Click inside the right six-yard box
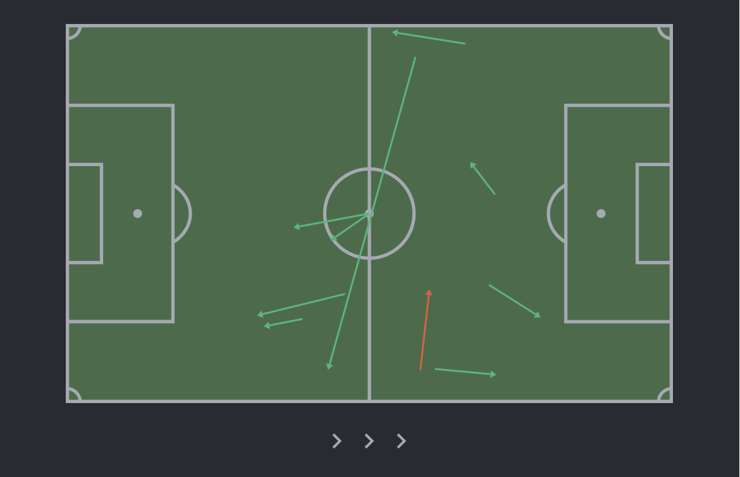The height and width of the screenshot is (477, 740). [654, 214]
